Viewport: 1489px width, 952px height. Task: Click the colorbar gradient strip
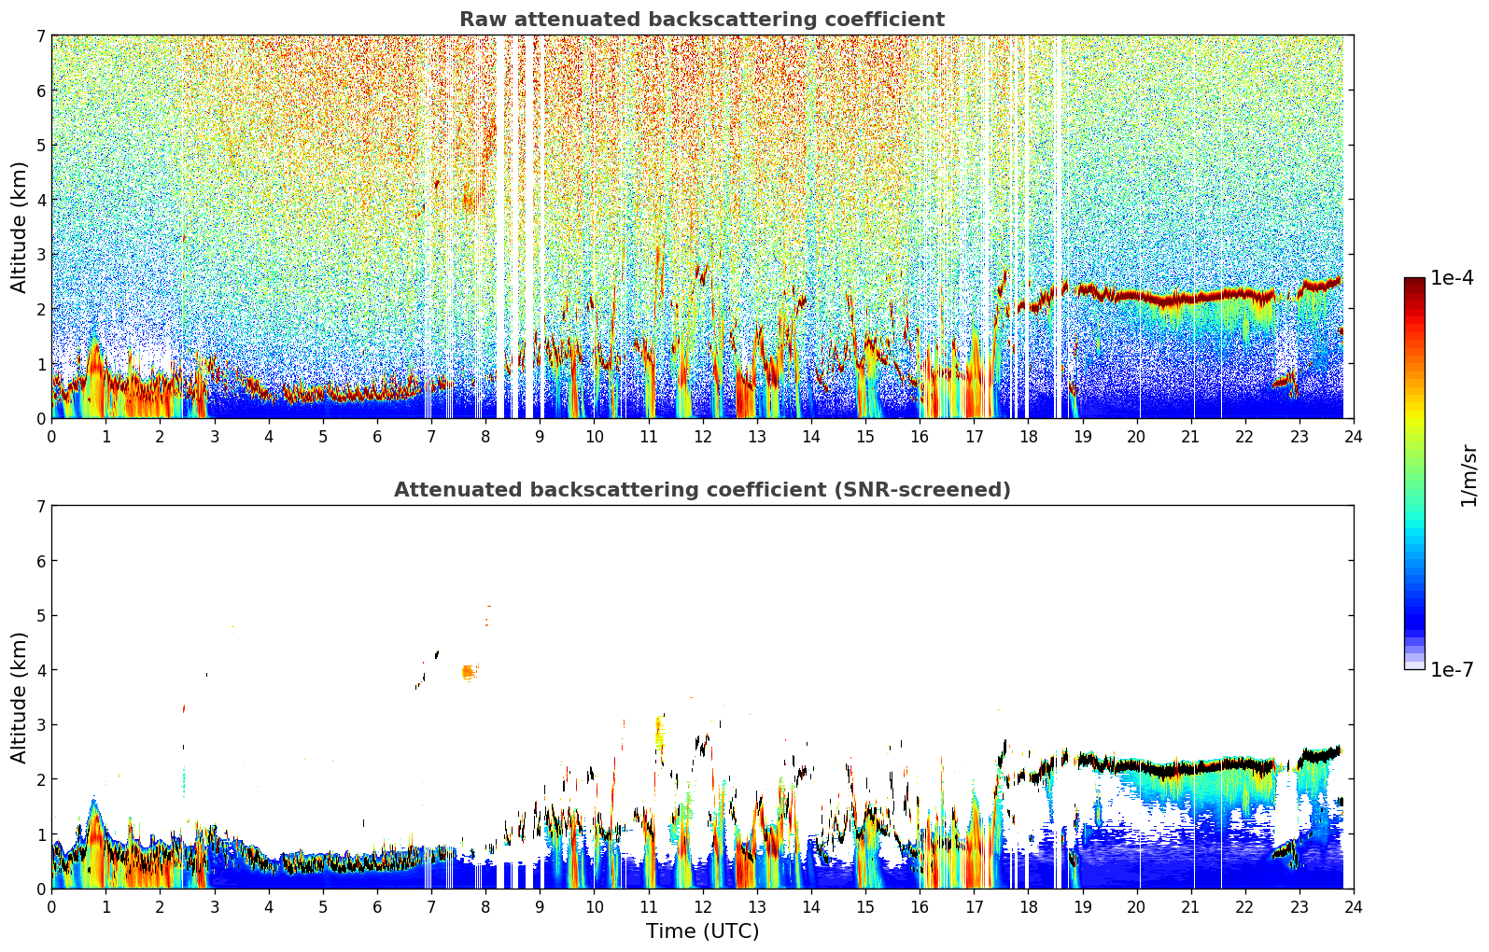[x=1414, y=473]
